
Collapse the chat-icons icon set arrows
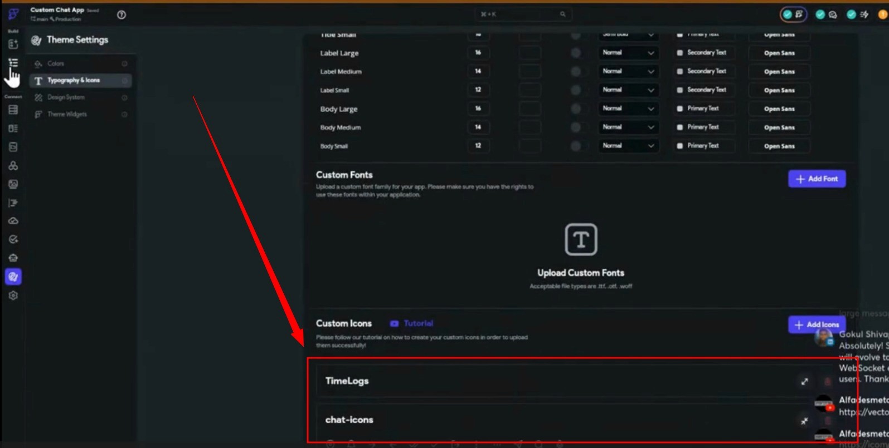click(x=804, y=421)
